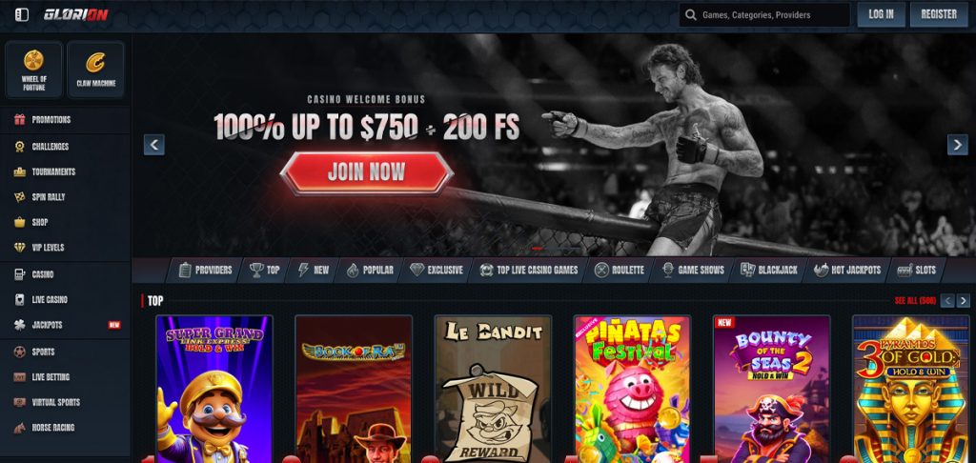The width and height of the screenshot is (976, 463).
Task: Open VIP Levels diamond icon
Action: pos(20,247)
